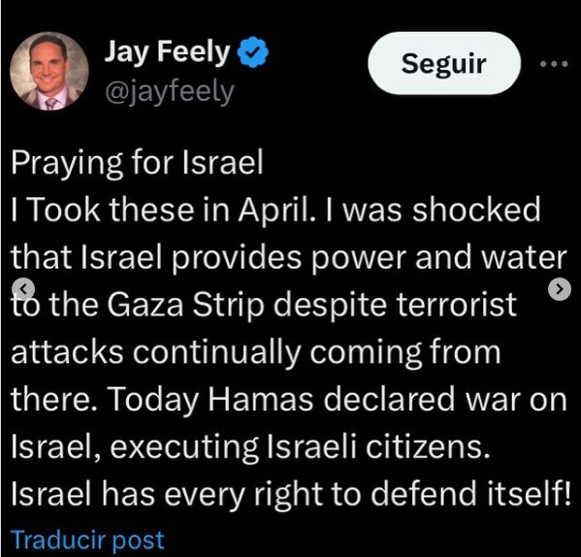
Task: Click the blue verified badge
Action: tap(253, 51)
